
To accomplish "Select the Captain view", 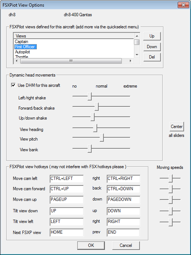I will pos(21,42).
